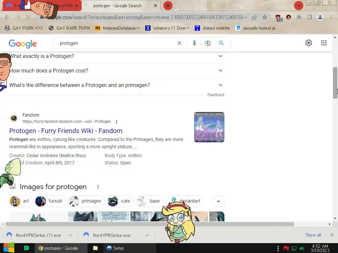Click the Feedback link
The width and height of the screenshot is (338, 253).
tap(216, 95)
